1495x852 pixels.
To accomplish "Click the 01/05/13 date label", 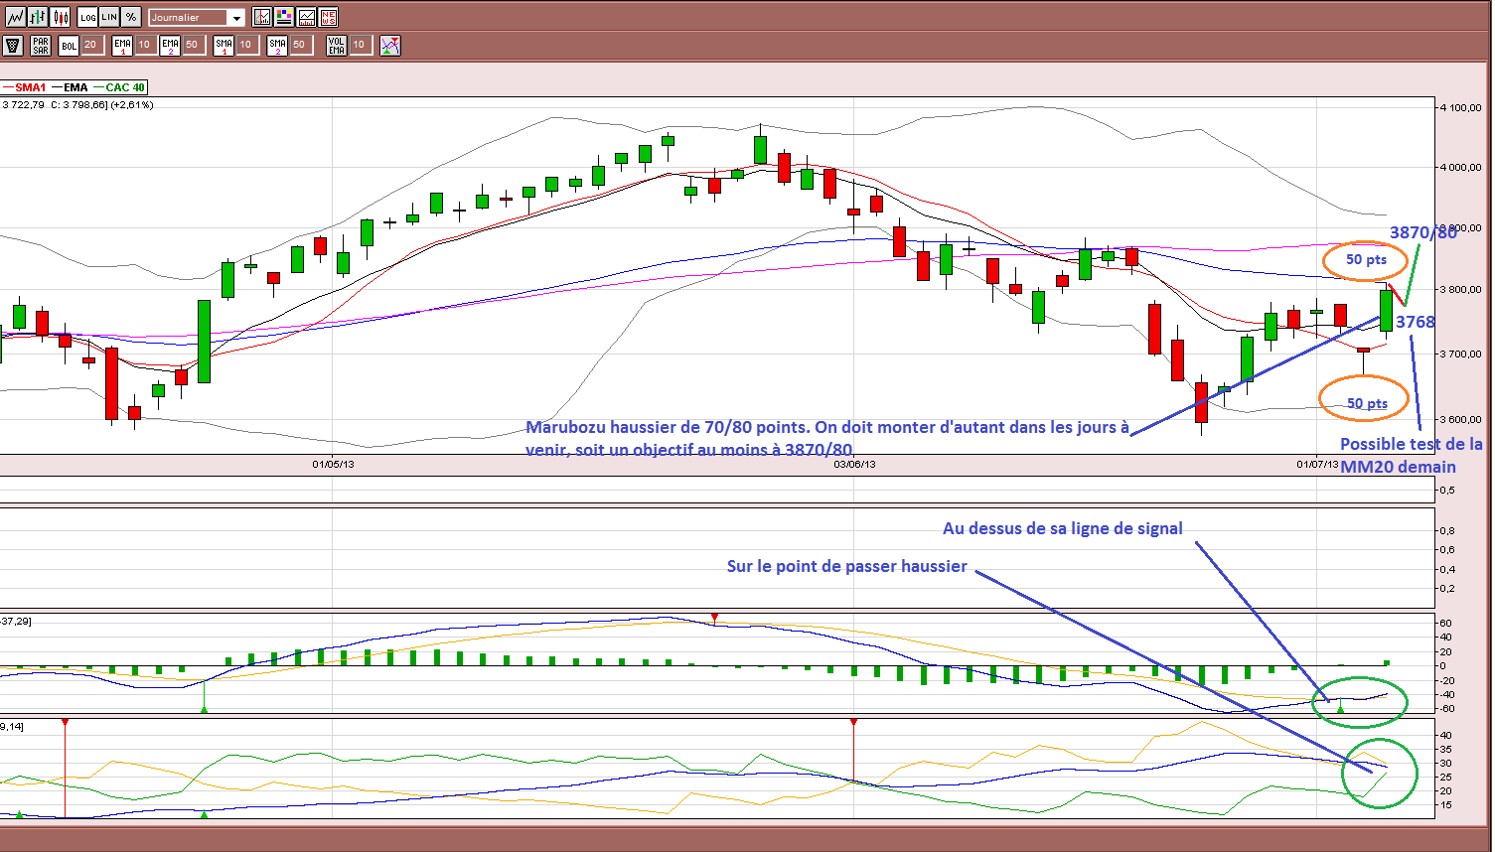I will 333,463.
